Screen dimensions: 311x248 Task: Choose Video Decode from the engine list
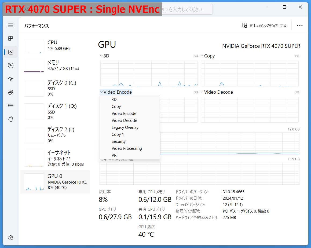tap(130, 121)
